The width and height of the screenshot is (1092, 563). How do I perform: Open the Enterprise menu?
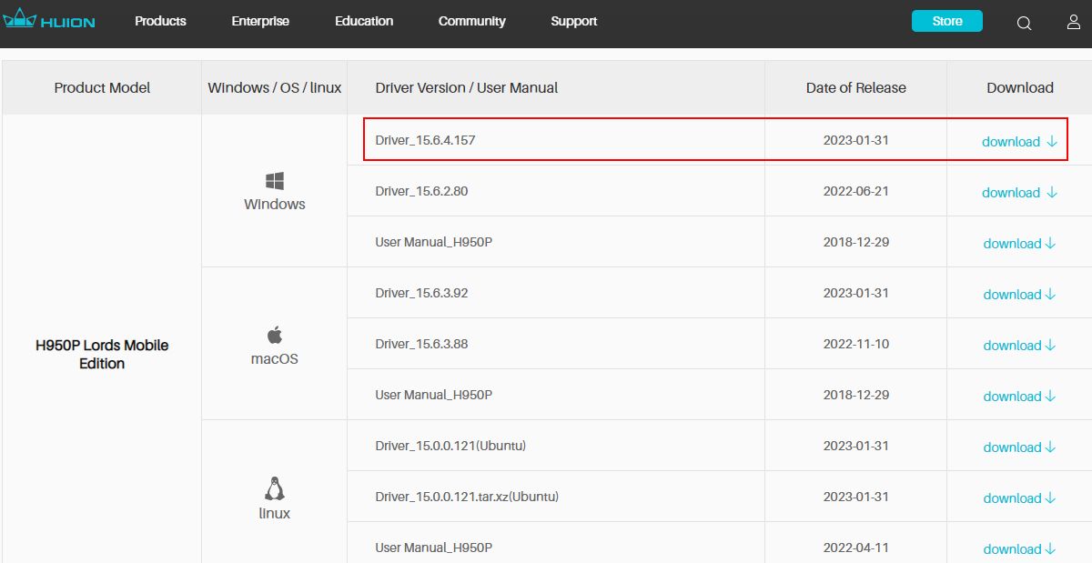(260, 21)
